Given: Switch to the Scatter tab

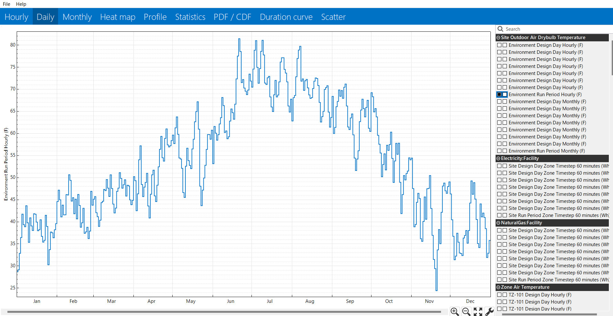Looking at the screenshot, I should (333, 17).
